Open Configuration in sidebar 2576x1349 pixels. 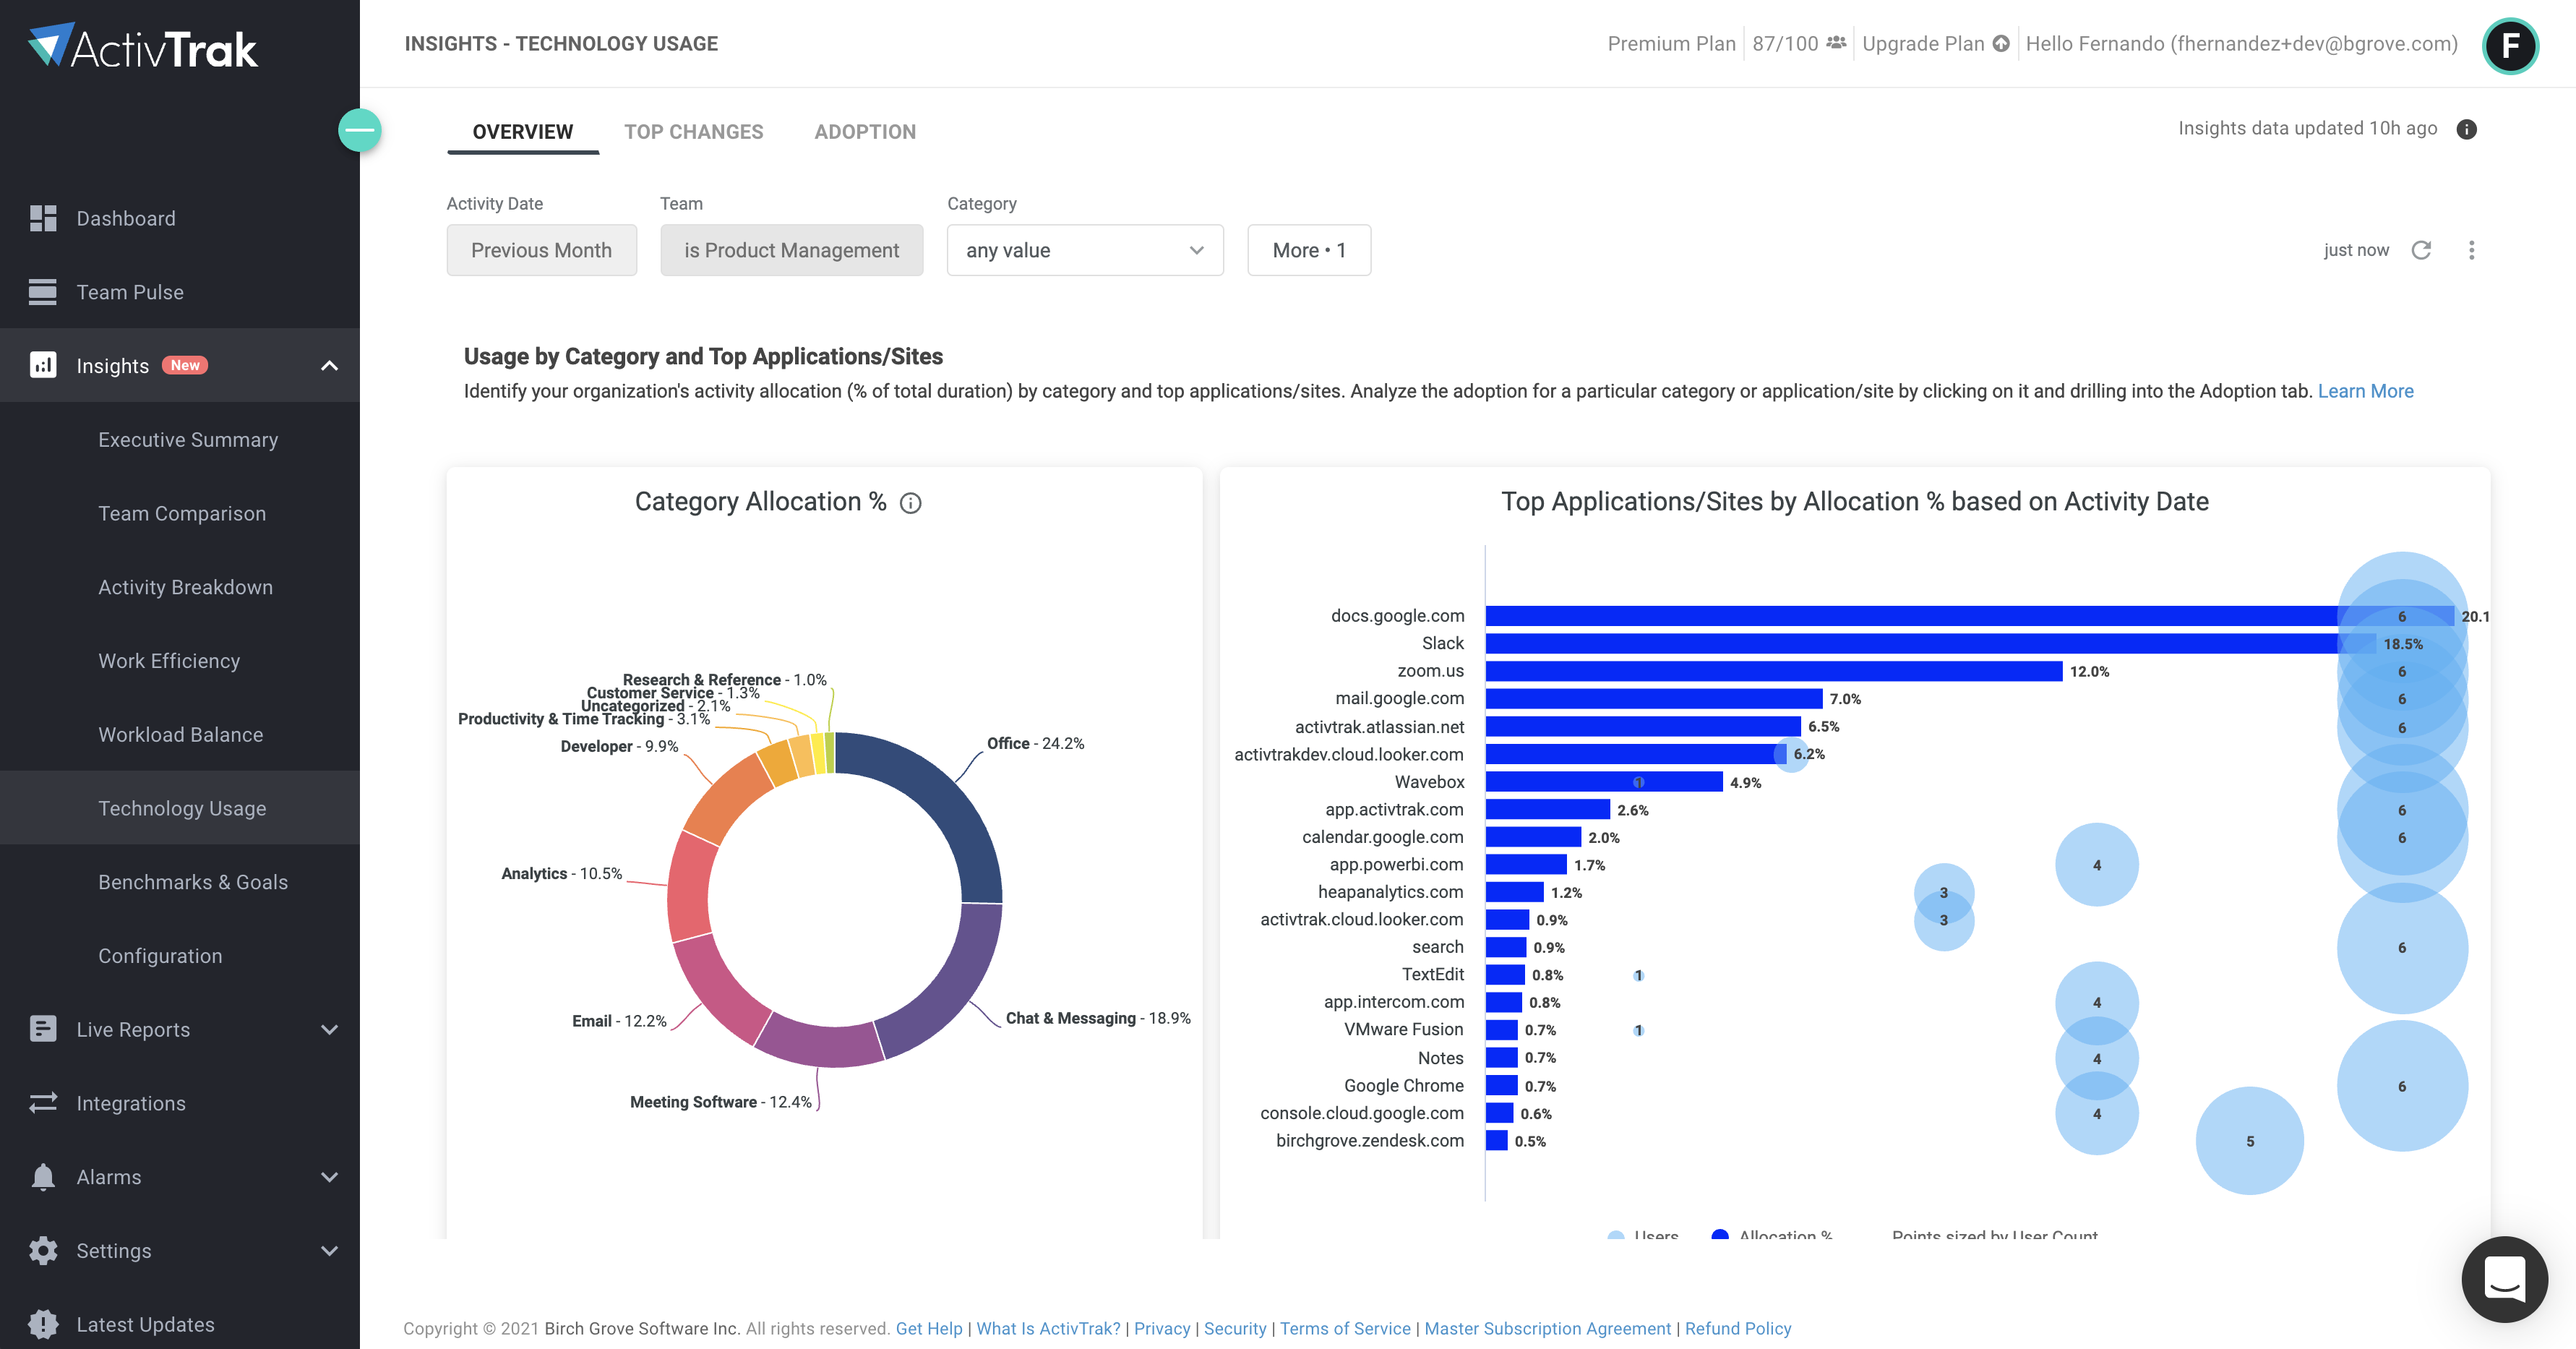(160, 956)
